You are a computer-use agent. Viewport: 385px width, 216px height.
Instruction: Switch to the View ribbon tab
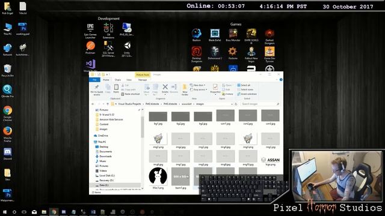129,80
